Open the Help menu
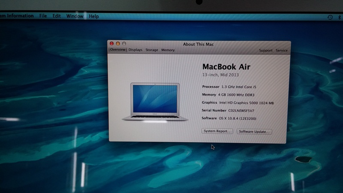 pyautogui.click(x=93, y=16)
